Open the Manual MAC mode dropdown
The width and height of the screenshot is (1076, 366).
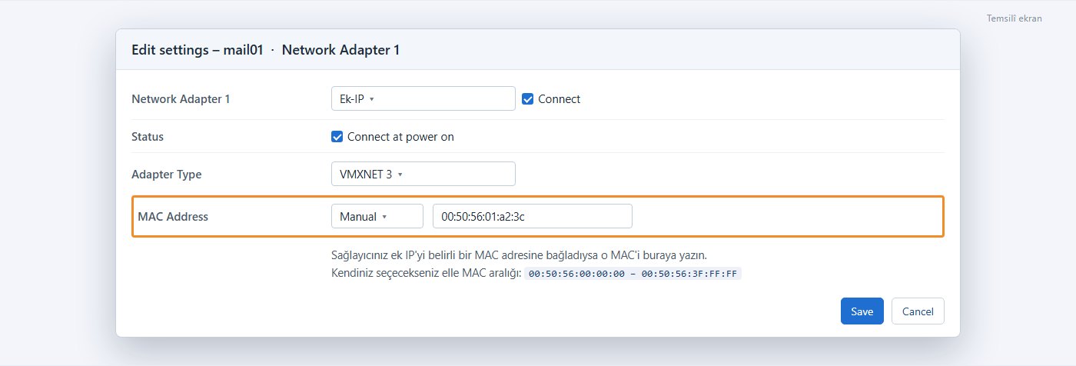pyautogui.click(x=377, y=216)
